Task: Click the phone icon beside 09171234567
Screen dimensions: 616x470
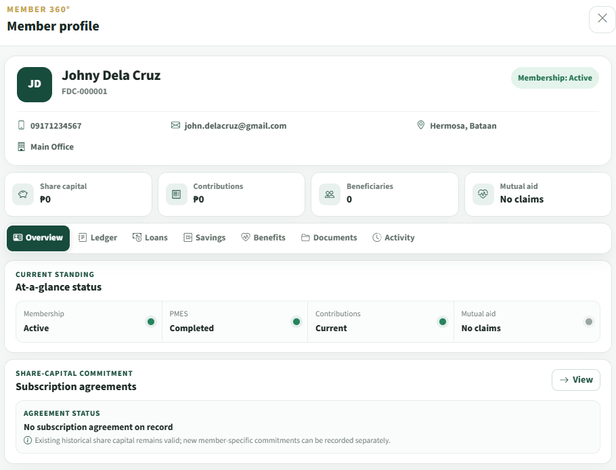Action: click(21, 125)
